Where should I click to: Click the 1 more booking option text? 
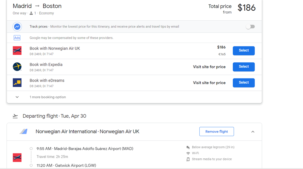click(x=48, y=97)
